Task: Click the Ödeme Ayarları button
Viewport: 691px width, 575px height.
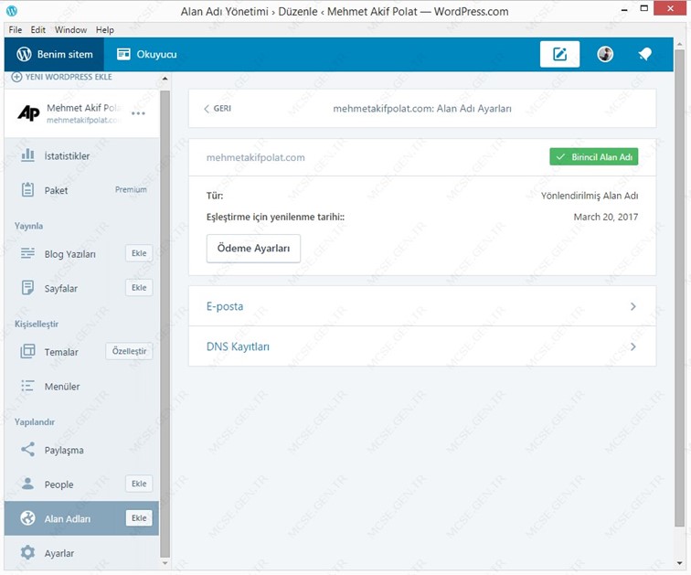Action: coord(253,249)
